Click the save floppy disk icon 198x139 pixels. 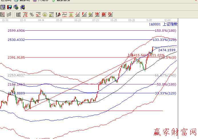(9, 7)
